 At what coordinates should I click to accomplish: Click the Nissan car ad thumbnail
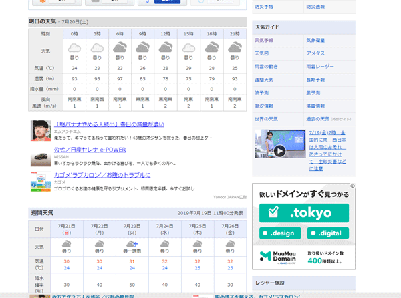[41, 156]
